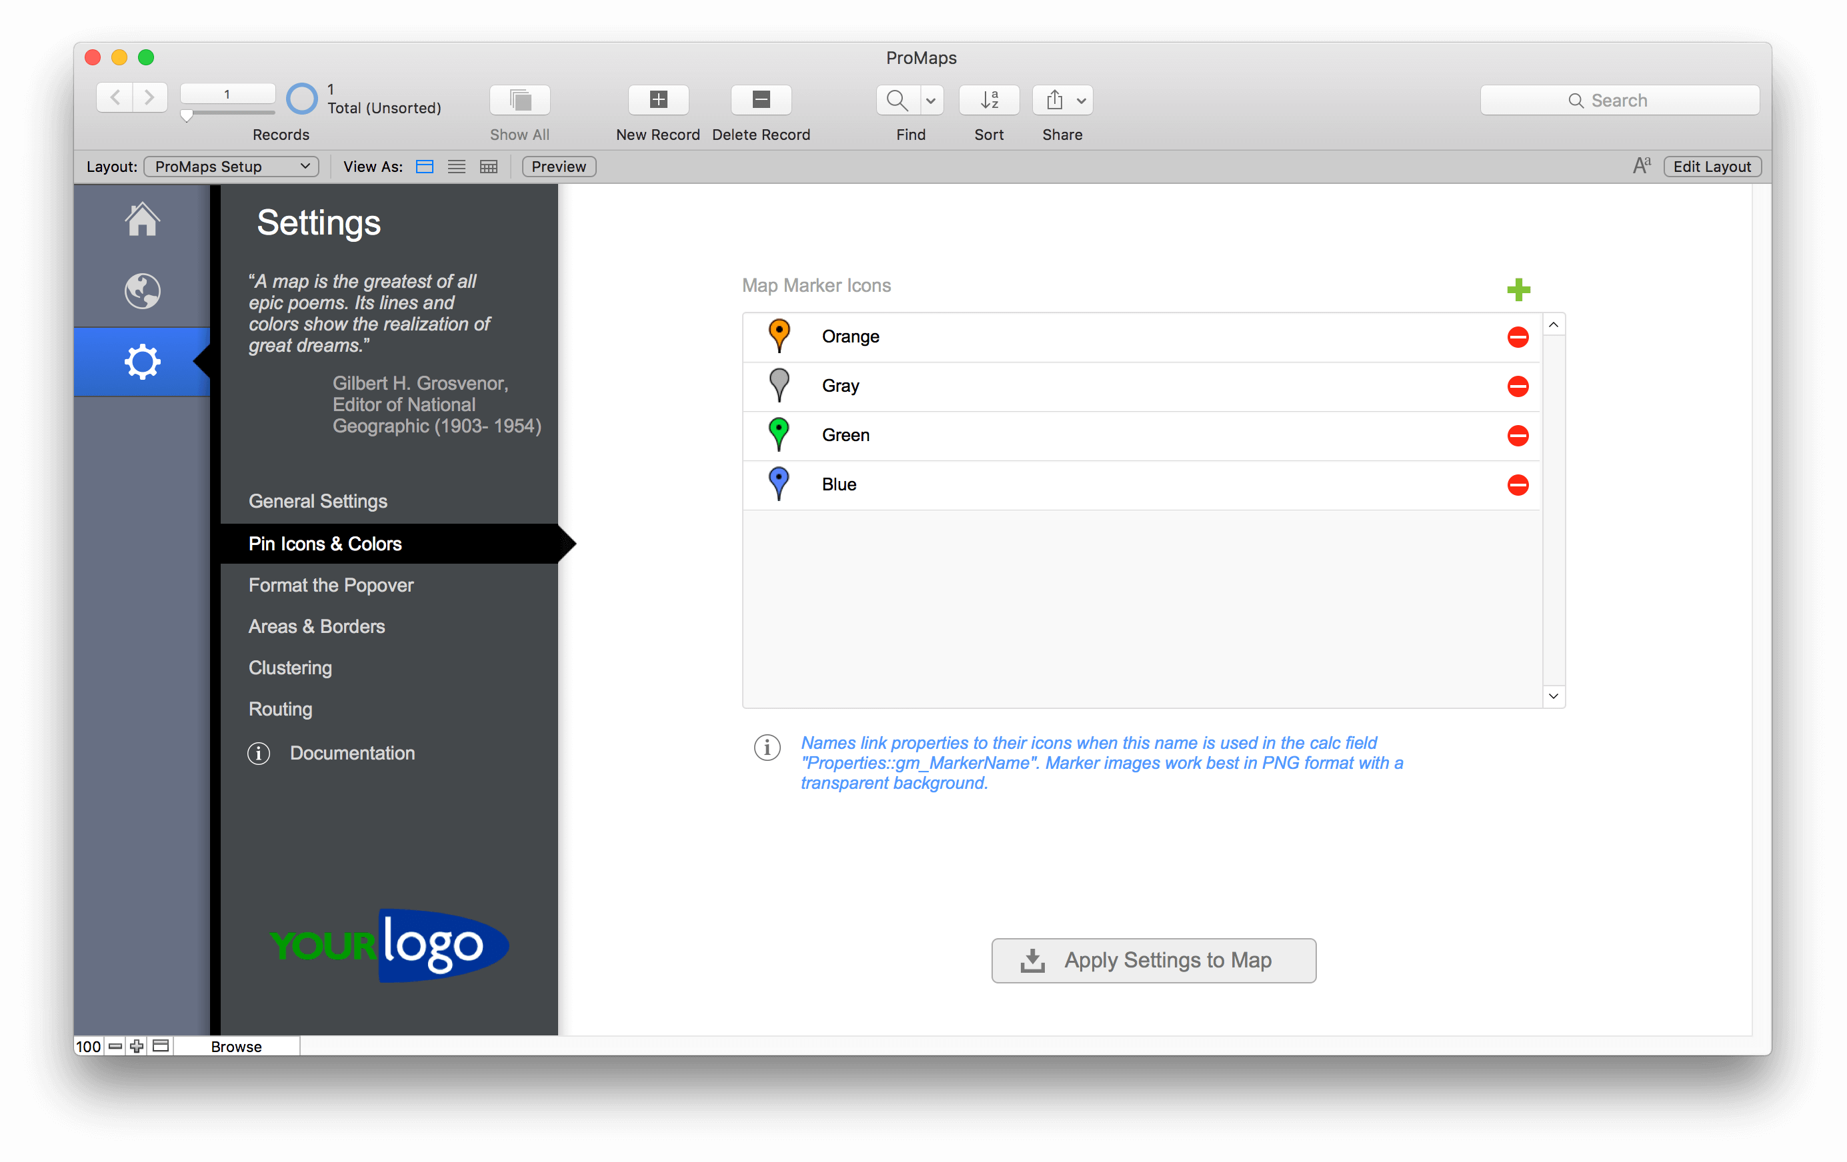
Task: Click the Gray marker name
Action: 840,386
